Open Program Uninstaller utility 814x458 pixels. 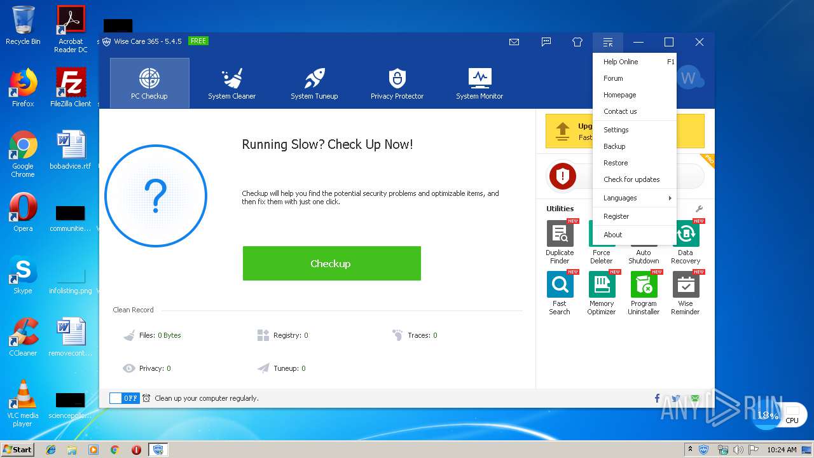coord(644,293)
